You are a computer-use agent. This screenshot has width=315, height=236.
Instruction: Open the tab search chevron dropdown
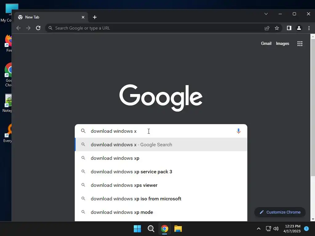[266, 14]
